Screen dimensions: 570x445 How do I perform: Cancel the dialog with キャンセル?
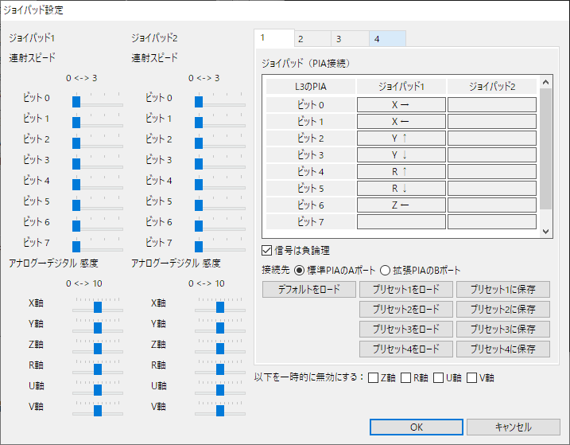513,427
